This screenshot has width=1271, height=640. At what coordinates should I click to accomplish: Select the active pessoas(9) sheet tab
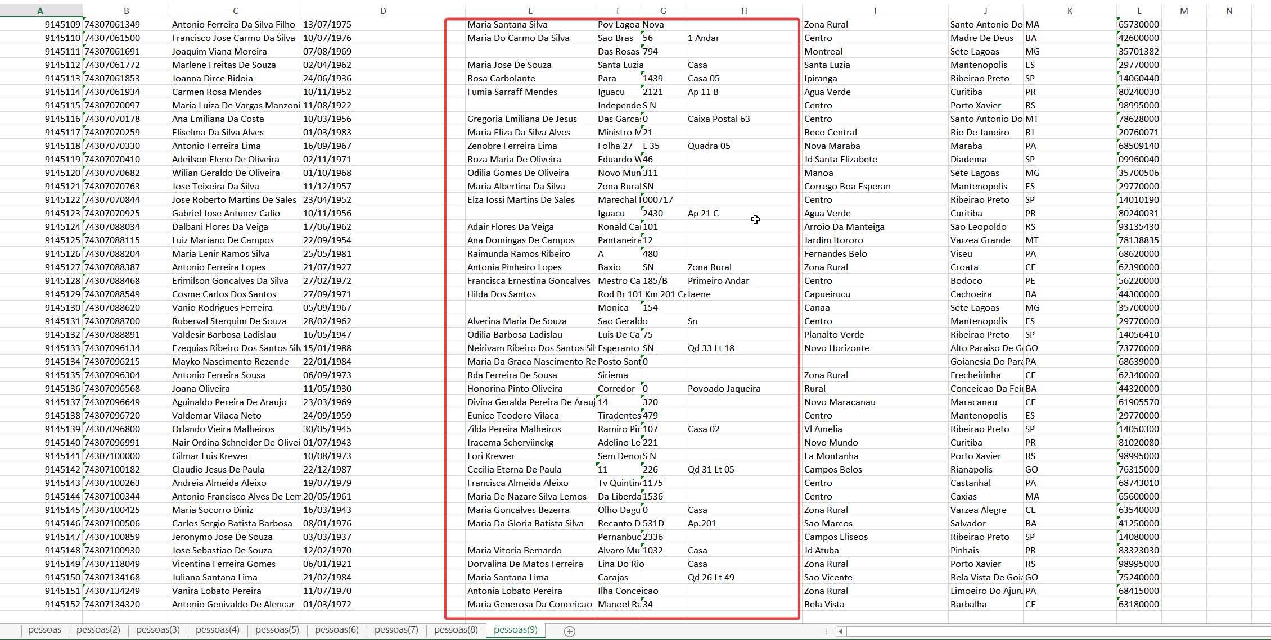[x=516, y=630]
